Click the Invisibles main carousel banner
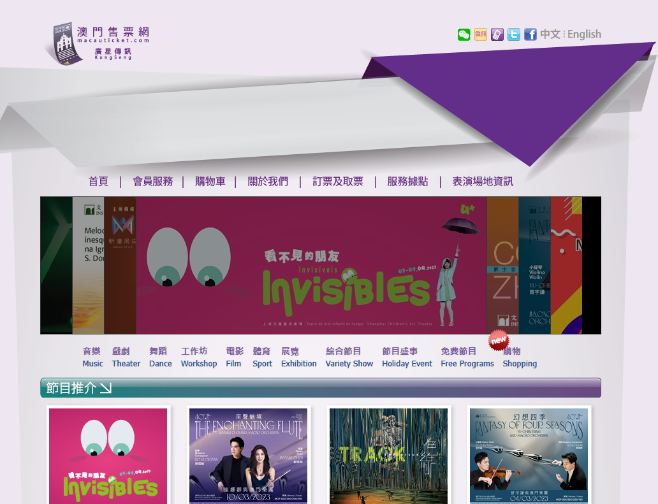The height and width of the screenshot is (504, 658). 311,265
